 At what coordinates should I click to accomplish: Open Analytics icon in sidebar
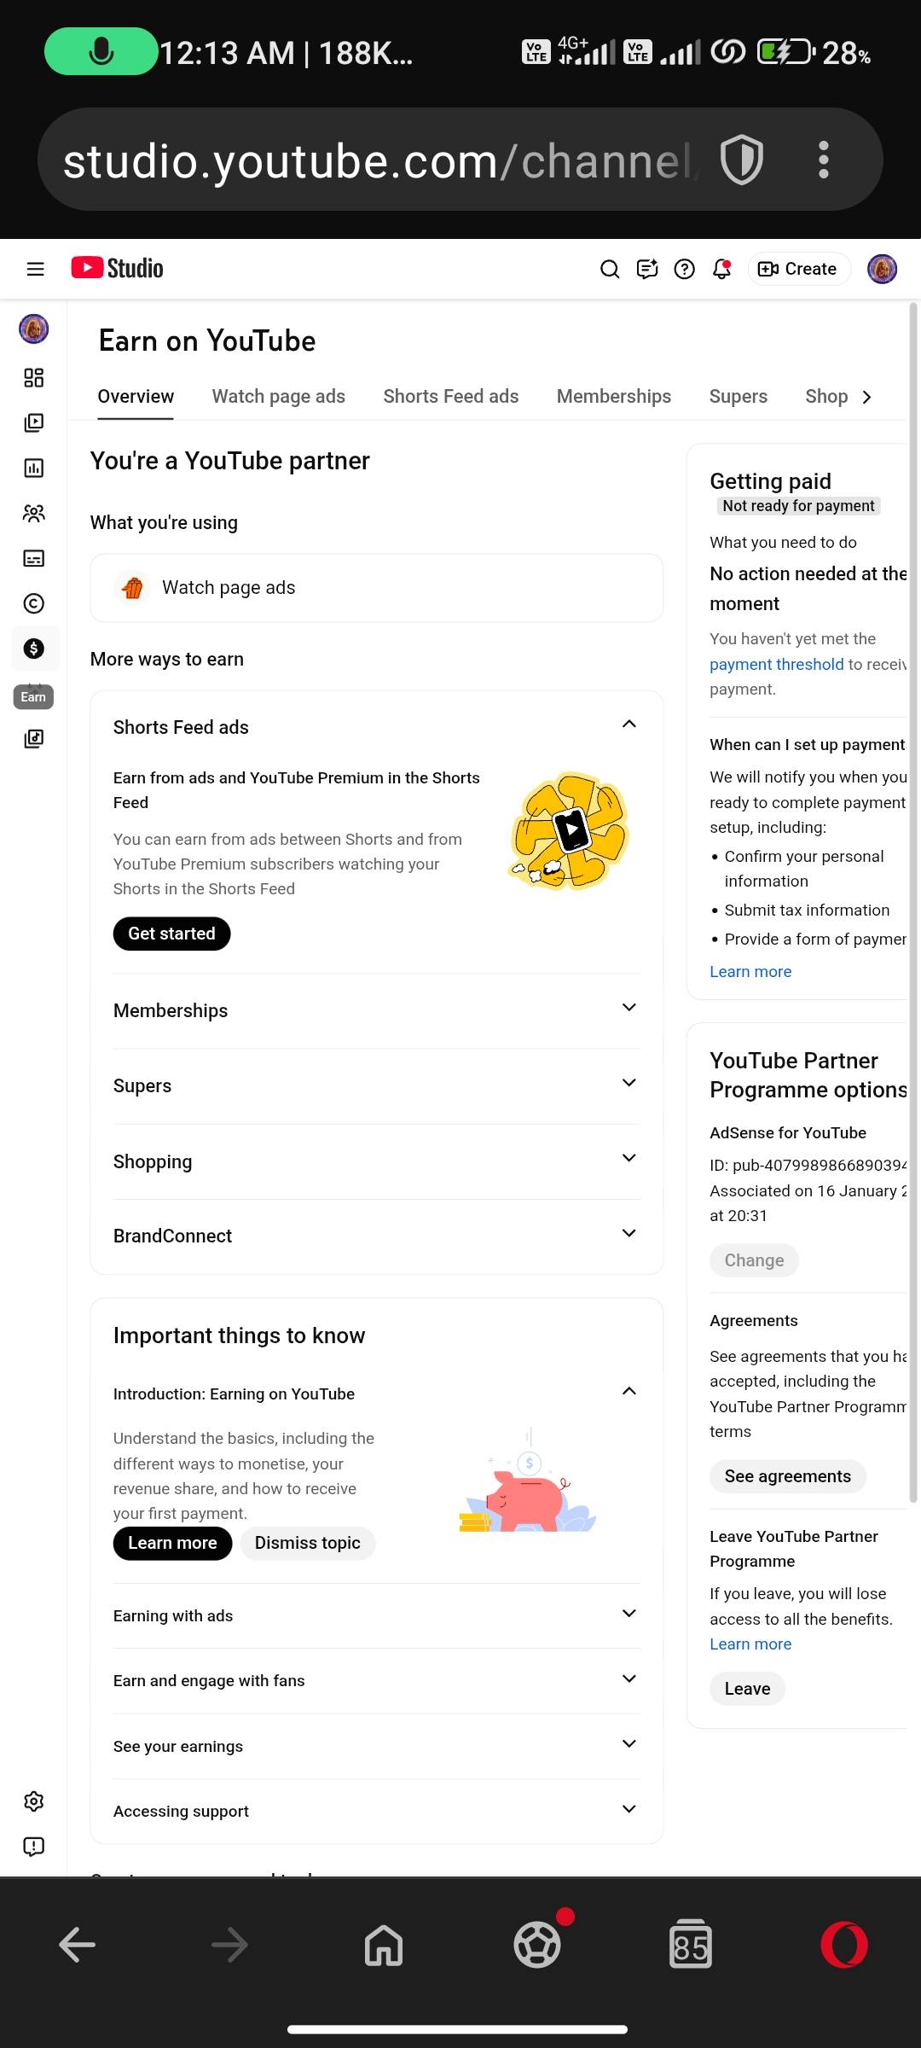[34, 468]
